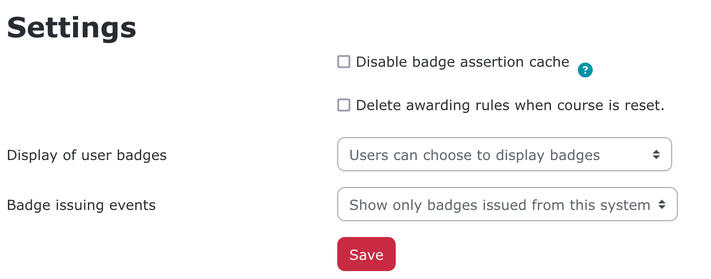
Task: Toggle the empty box before 'Disable badge assertion'
Action: pos(344,62)
